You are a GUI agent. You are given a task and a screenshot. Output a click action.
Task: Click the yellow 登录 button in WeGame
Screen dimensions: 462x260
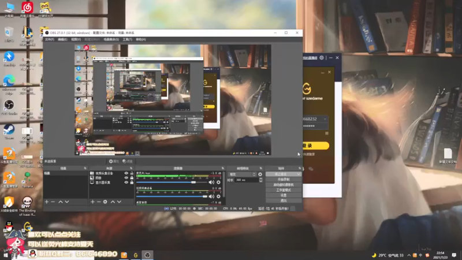[315, 146]
